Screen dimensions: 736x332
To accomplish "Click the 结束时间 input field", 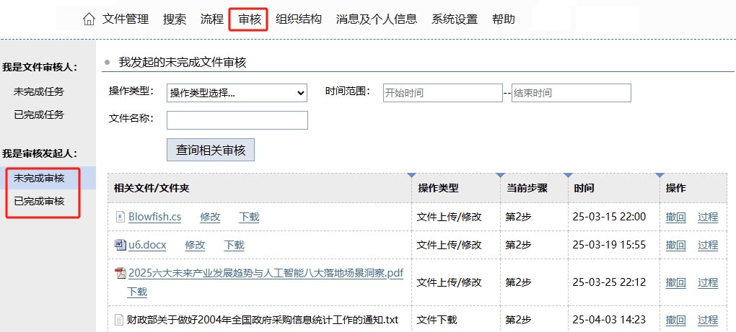I will (x=571, y=93).
